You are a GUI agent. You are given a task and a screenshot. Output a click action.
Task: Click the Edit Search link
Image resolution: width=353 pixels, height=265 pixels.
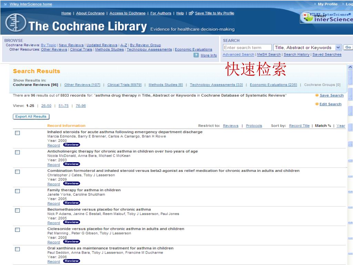331,104
